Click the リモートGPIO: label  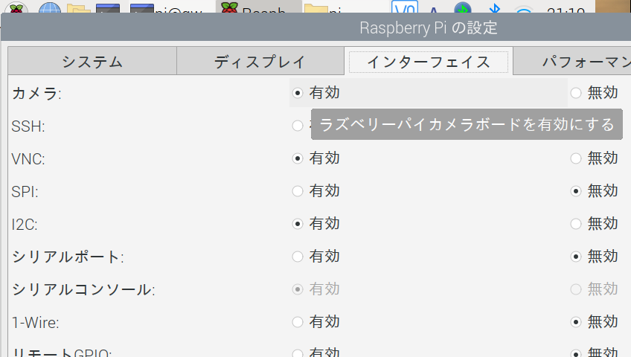pos(62,353)
